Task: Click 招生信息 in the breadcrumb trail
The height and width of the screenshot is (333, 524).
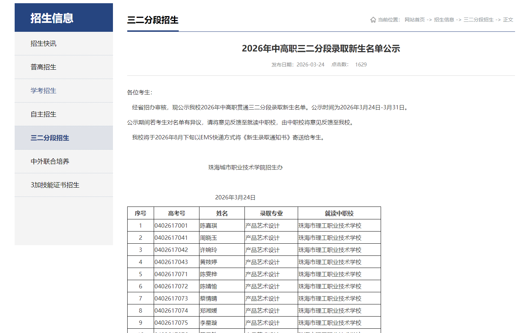Action: (x=444, y=20)
